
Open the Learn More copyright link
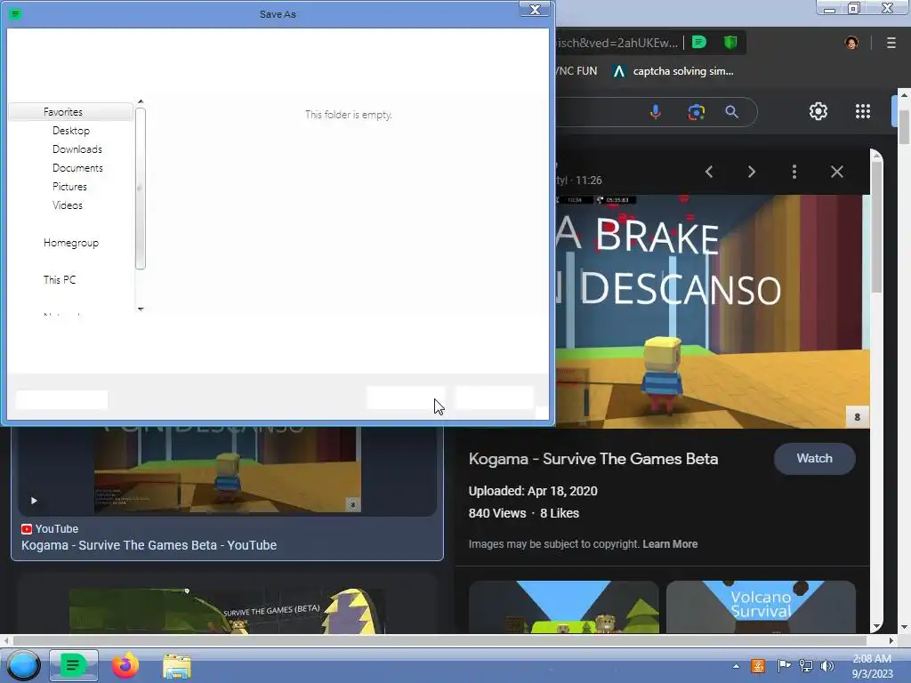click(670, 544)
